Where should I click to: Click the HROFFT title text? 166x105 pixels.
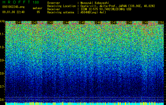click(16, 2)
